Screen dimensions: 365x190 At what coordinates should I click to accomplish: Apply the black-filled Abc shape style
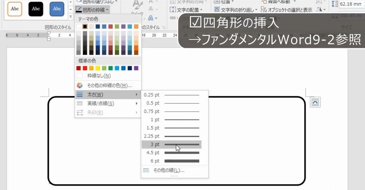(x=36, y=9)
